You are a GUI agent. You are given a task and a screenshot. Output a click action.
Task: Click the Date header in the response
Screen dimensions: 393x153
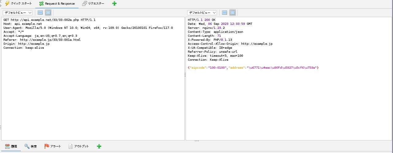(220, 24)
